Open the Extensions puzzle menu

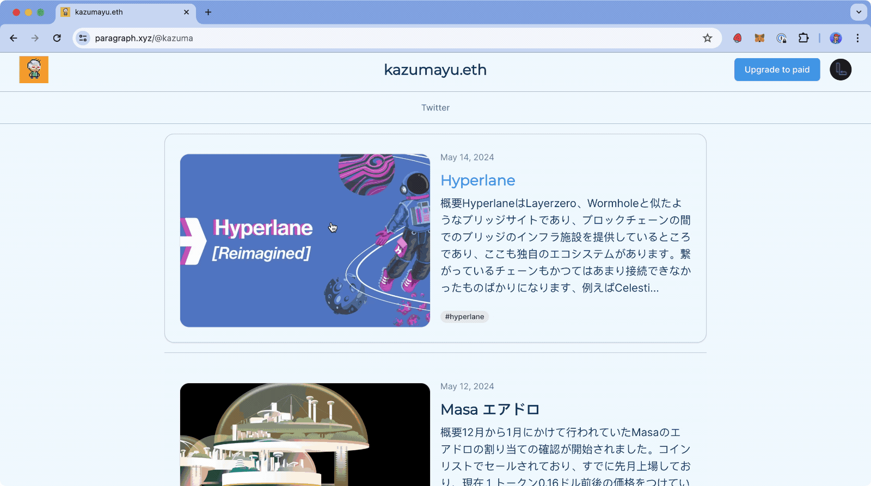[803, 38]
